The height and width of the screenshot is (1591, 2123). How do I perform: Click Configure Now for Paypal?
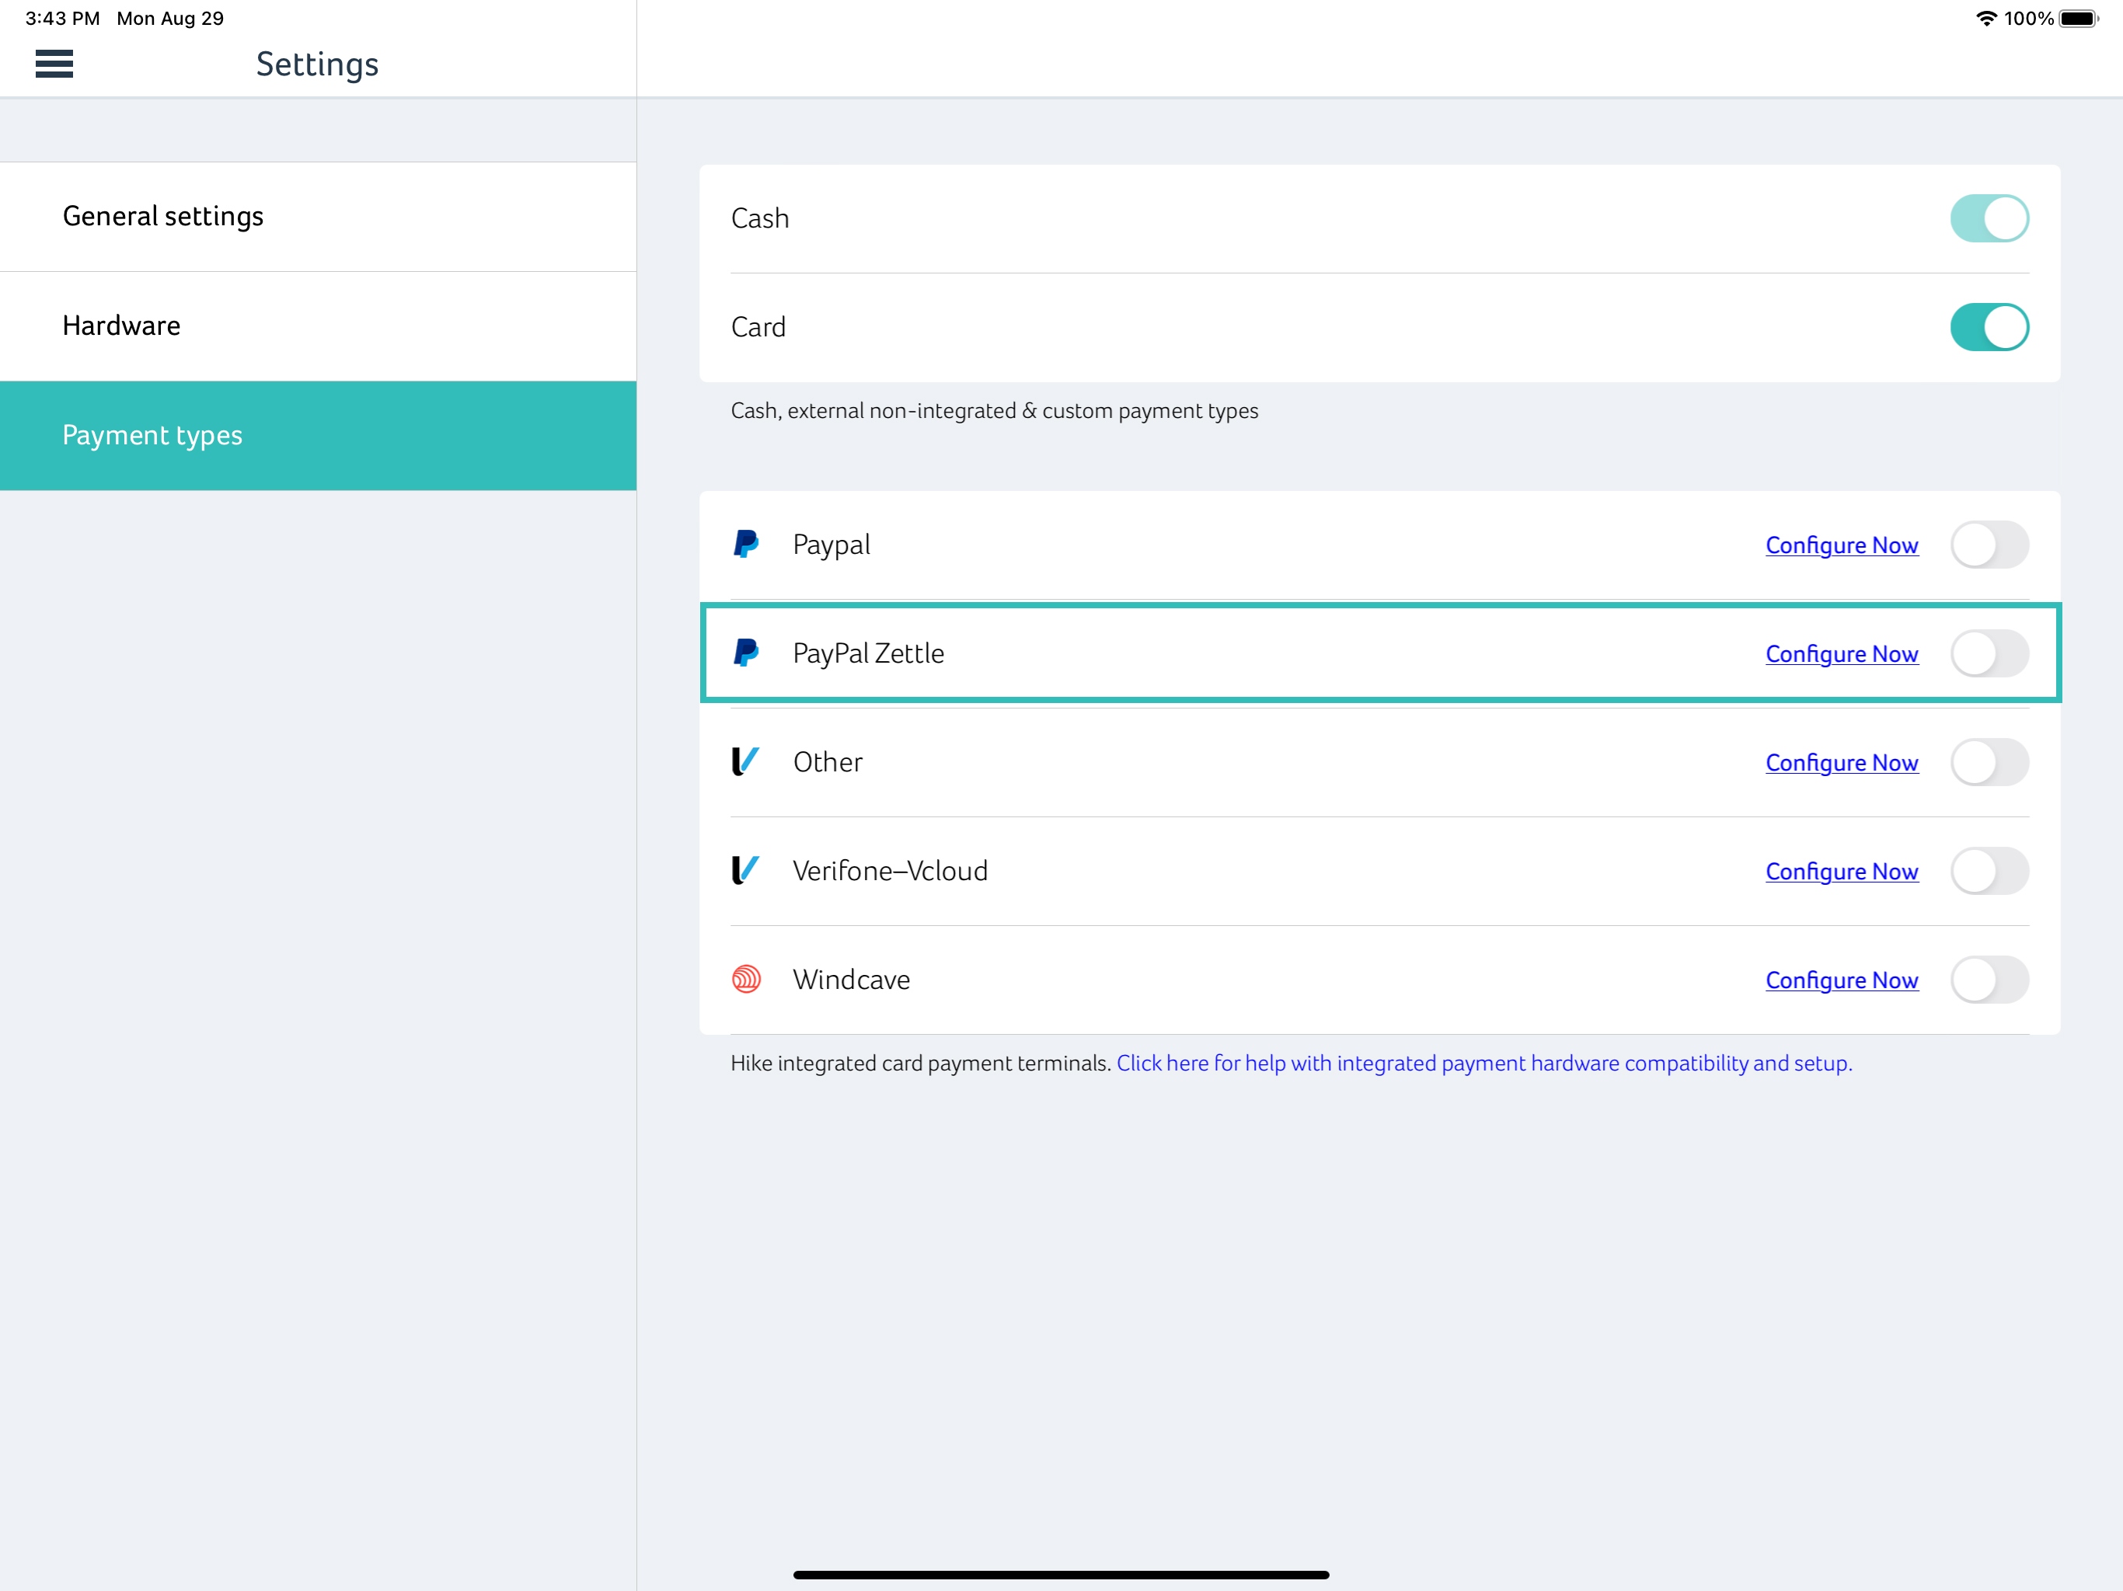(x=1841, y=545)
